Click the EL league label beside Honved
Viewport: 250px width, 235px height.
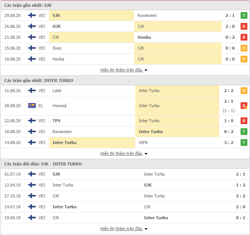pyautogui.click(x=41, y=106)
